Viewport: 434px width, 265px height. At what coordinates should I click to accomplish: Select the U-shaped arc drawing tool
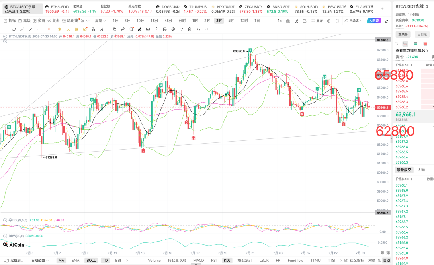click(14, 29)
